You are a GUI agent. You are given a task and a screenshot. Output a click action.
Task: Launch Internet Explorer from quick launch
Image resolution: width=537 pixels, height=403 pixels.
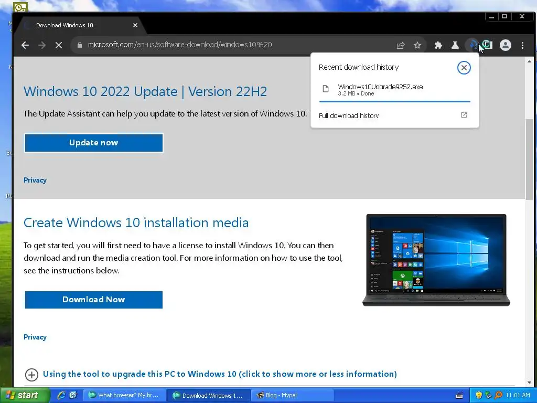click(61, 396)
